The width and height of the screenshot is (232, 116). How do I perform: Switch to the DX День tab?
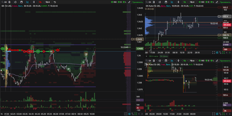coord(164,56)
